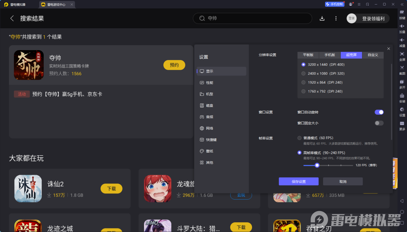Open 设置 settings from the right sidebar
The image size is (407, 232).
402,112
